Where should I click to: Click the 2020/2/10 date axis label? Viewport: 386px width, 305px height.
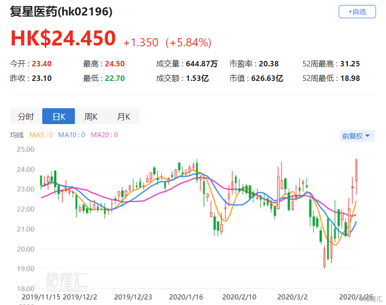pyautogui.click(x=239, y=297)
